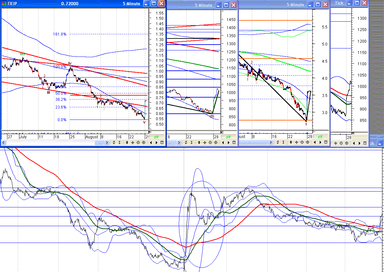
Task: Click scroll-left arrow of ΠΕΙΡ chart scrollbar
Action: [x=4, y=142]
